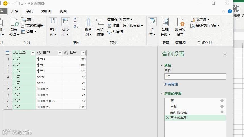The height and width of the screenshot is (137, 244).
Task: Open settings gear for 源 step
Action: pyautogui.click(x=222, y=101)
